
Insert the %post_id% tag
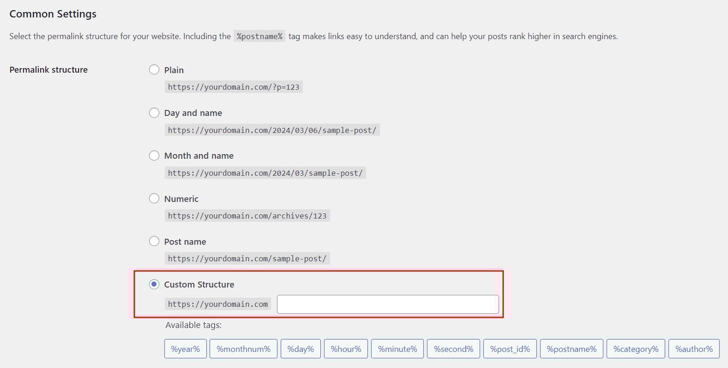(x=509, y=349)
